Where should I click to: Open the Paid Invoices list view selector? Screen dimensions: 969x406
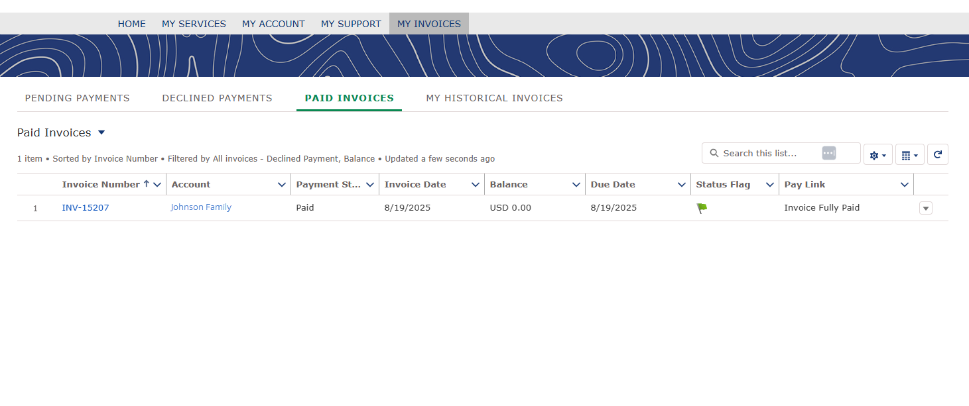click(x=101, y=132)
